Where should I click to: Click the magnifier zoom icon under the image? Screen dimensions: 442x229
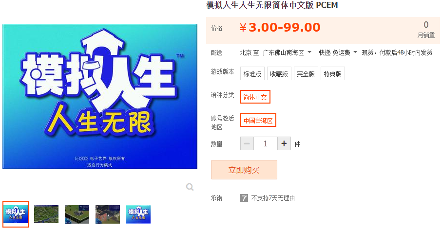(190, 187)
